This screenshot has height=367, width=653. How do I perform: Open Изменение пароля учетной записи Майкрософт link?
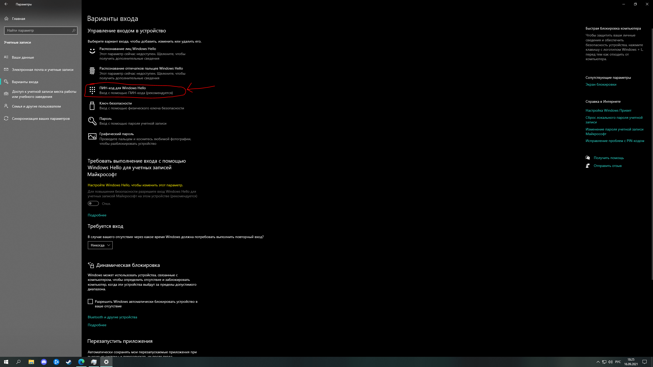point(614,132)
